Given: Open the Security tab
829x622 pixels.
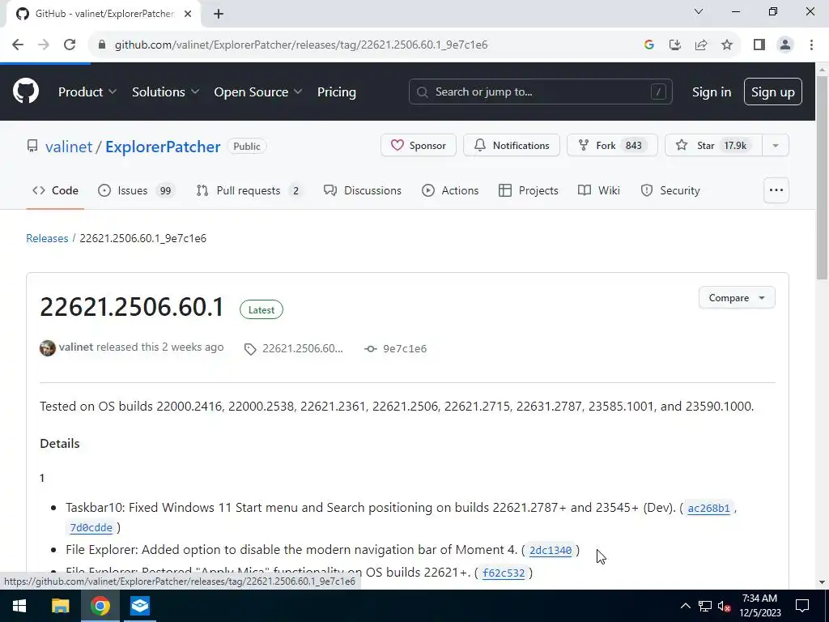Looking at the screenshot, I should [x=670, y=190].
